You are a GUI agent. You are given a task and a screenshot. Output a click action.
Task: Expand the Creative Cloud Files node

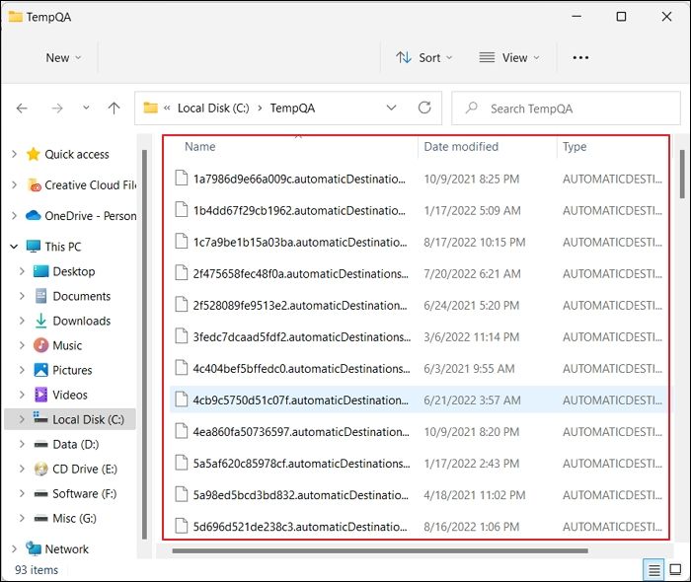(x=14, y=184)
